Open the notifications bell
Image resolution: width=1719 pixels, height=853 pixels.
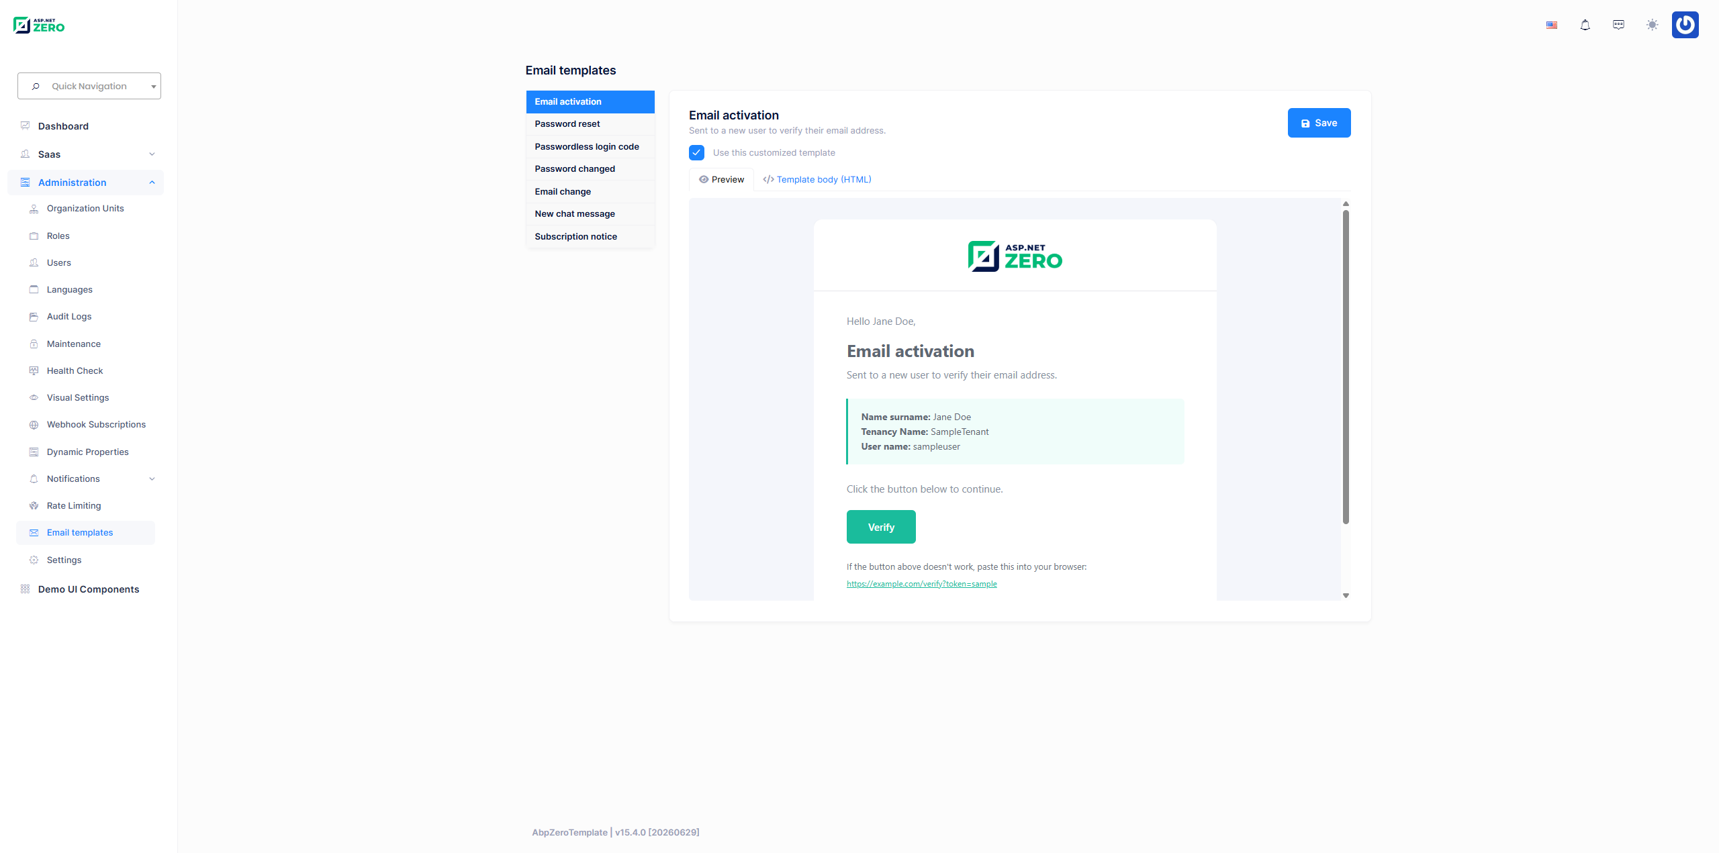tap(1585, 26)
